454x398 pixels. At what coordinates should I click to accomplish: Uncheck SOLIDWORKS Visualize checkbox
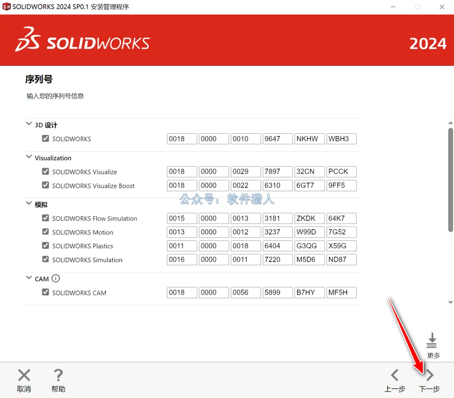[45, 171]
